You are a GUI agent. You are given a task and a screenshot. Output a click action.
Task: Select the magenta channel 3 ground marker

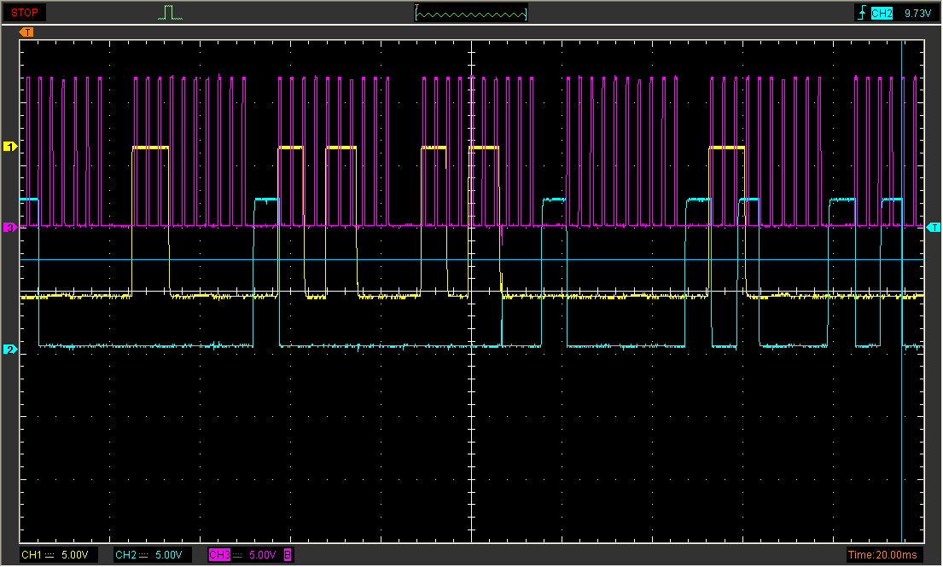coord(10,227)
